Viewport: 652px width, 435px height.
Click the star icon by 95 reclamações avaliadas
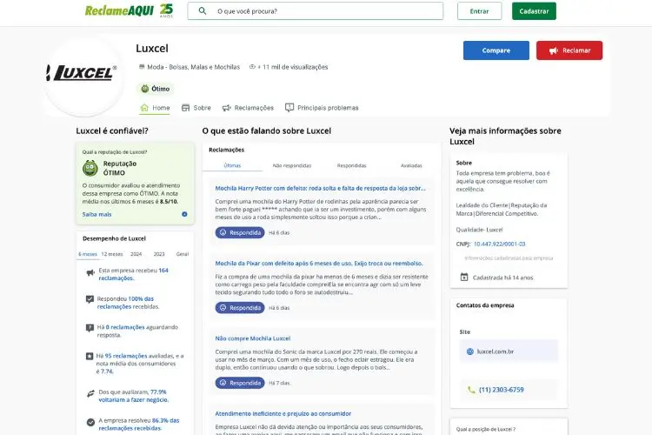click(90, 357)
